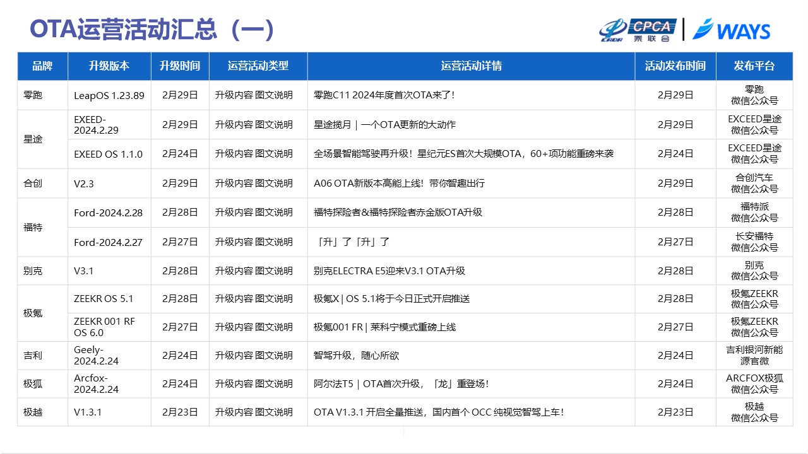Select OTA V1.3.1 开启全量推送 detail text
The height and width of the screenshot is (454, 808).
point(439,412)
